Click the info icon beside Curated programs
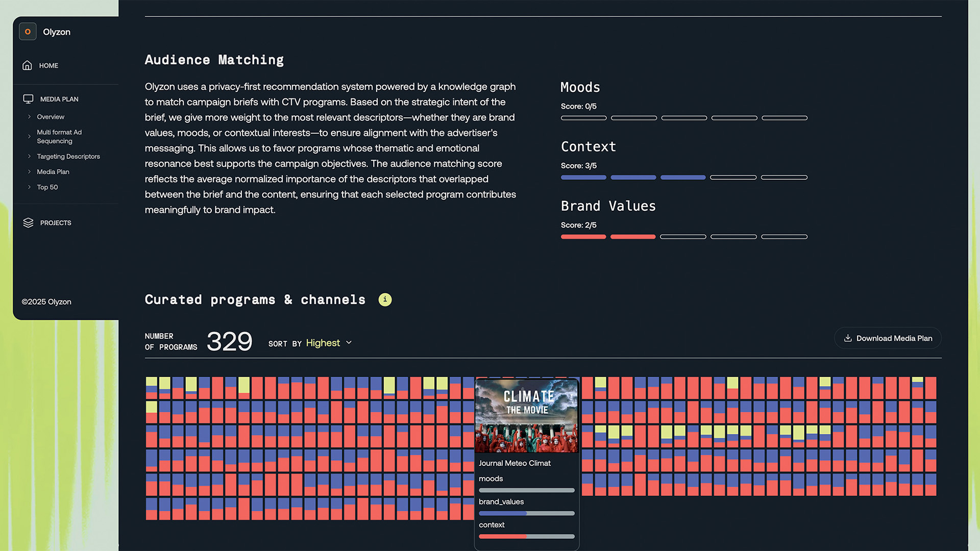The image size is (980, 551). click(385, 300)
